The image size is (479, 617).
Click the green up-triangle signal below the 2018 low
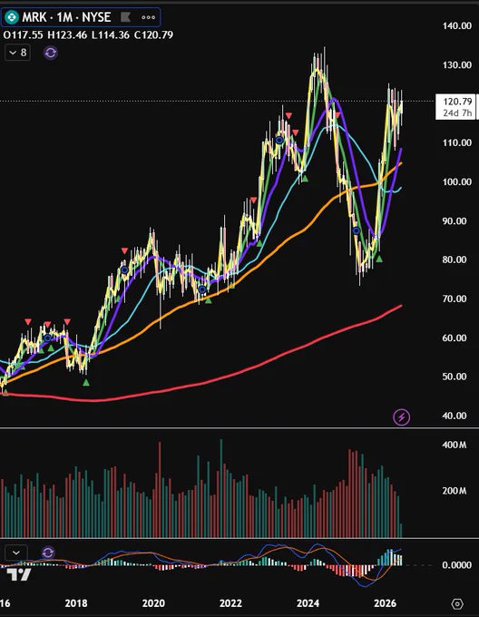tap(86, 383)
